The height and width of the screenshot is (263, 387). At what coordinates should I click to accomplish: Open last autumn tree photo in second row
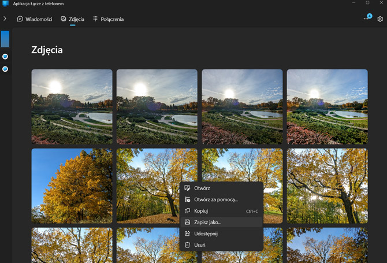[328, 186]
